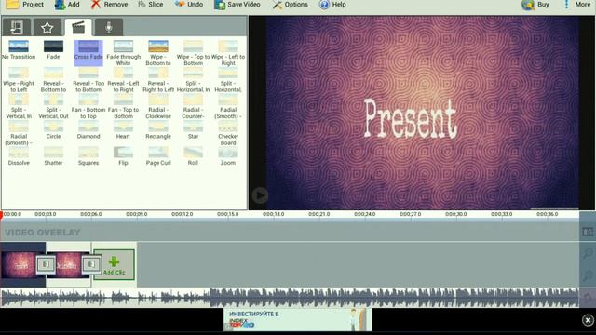This screenshot has height=335, width=596.
Task: Open the Help menu
Action: [332, 5]
